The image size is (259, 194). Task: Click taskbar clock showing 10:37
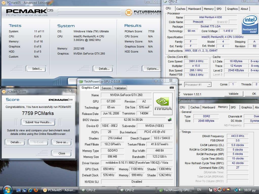tap(250, 190)
